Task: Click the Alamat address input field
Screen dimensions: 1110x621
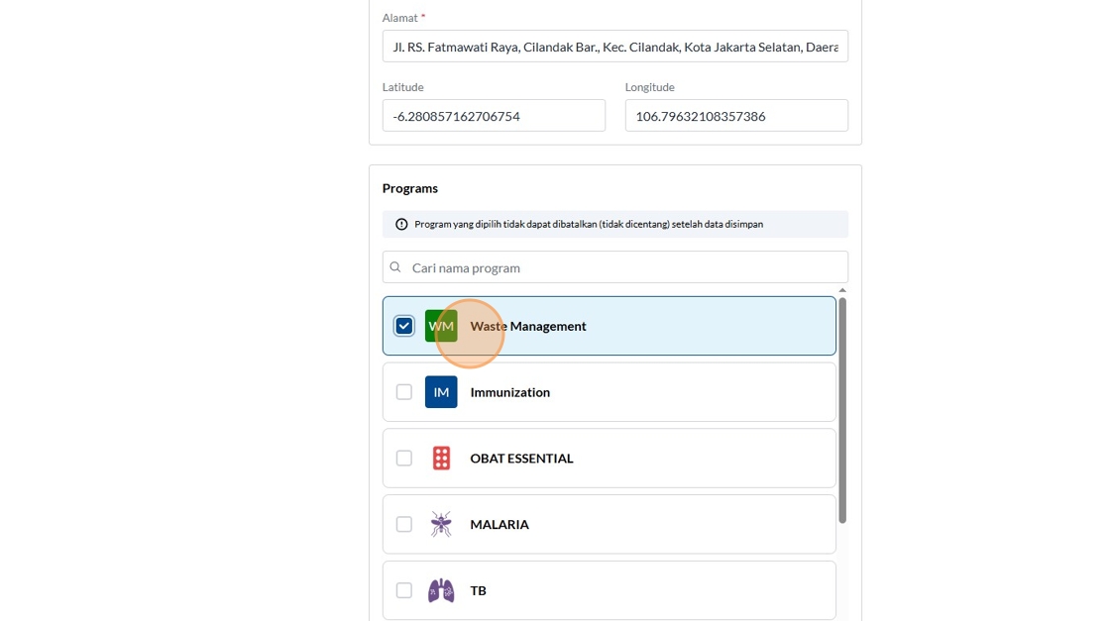Action: 614,47
